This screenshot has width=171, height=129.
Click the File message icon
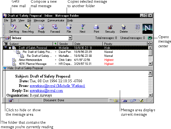69,28
